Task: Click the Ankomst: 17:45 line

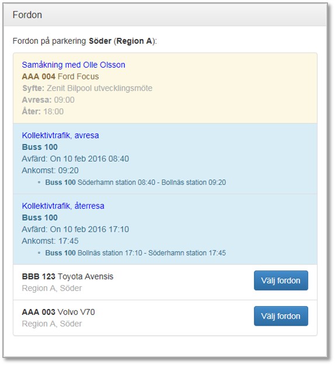Action: [50, 241]
